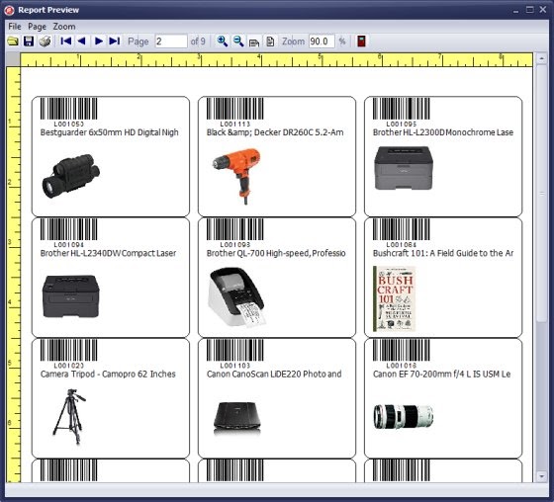Open the Zoom menu

click(64, 27)
